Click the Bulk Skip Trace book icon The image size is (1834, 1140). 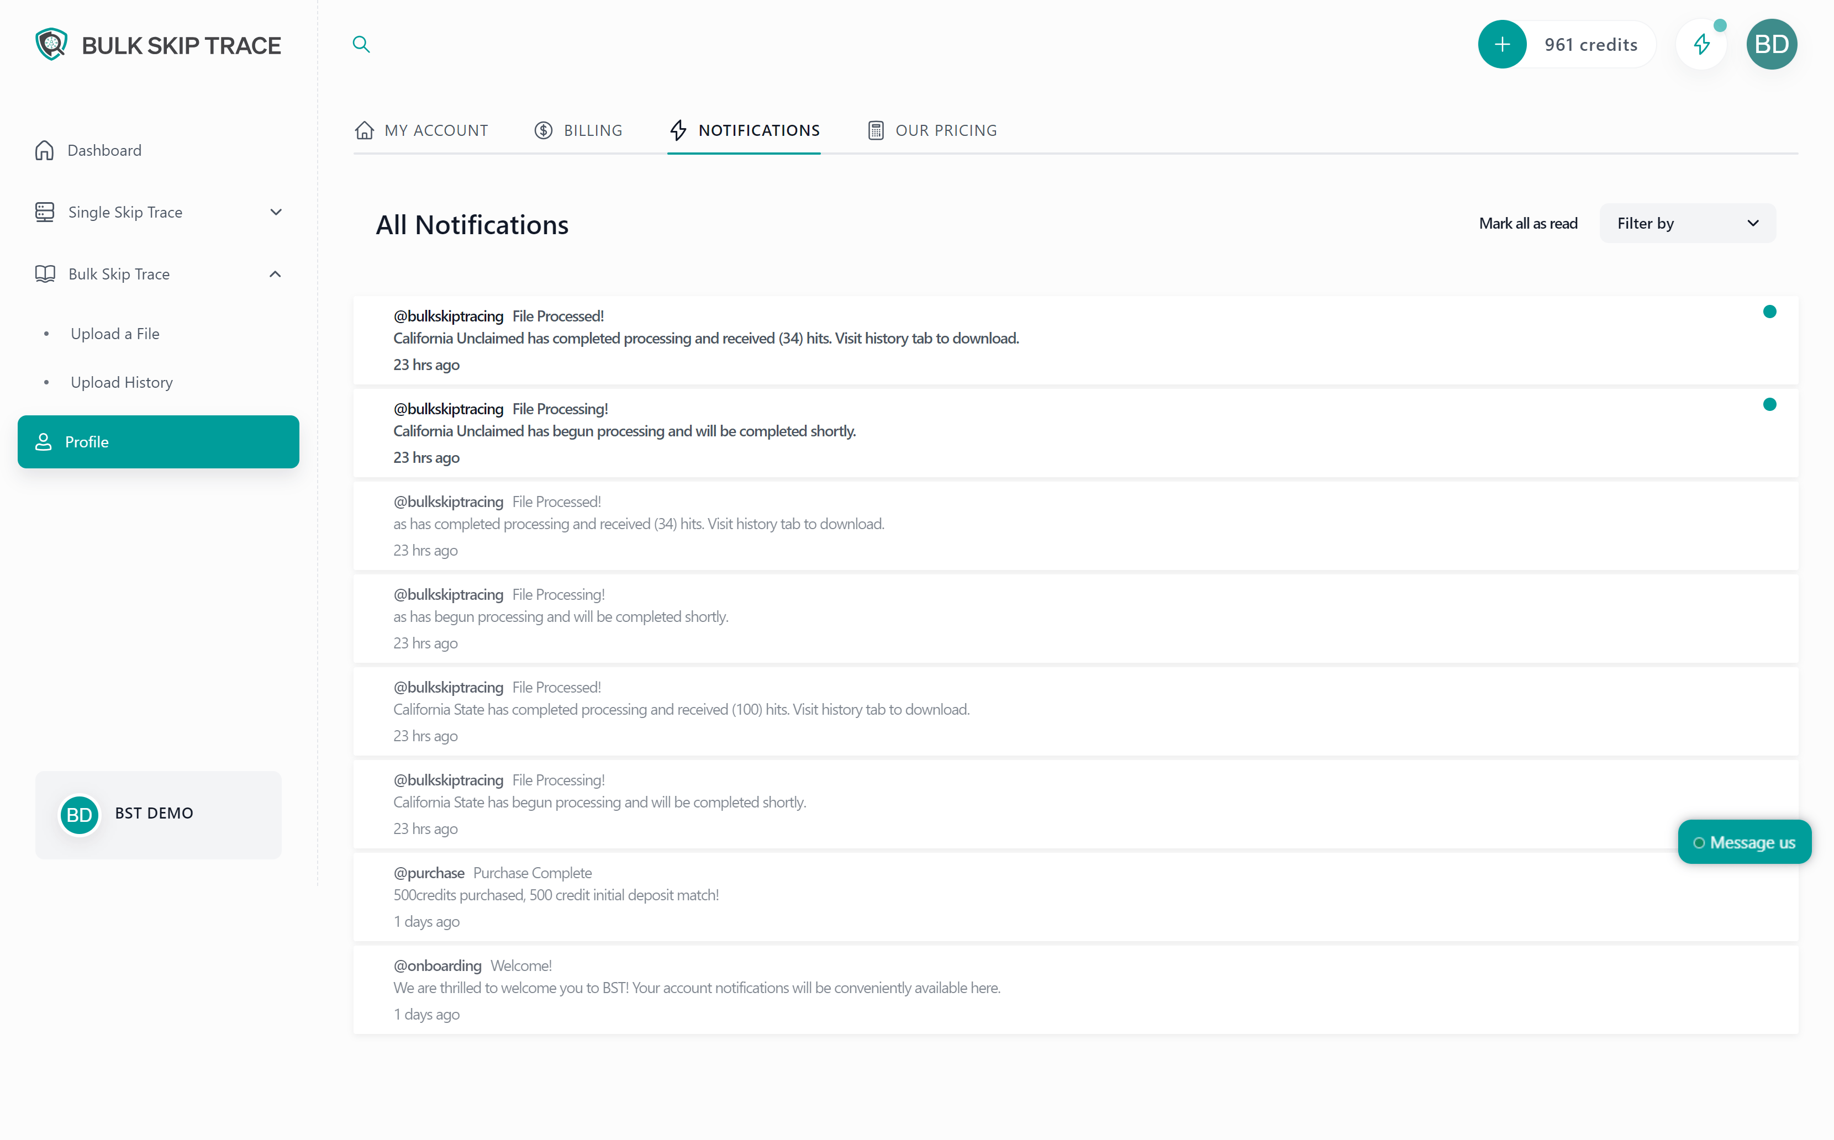coord(45,274)
